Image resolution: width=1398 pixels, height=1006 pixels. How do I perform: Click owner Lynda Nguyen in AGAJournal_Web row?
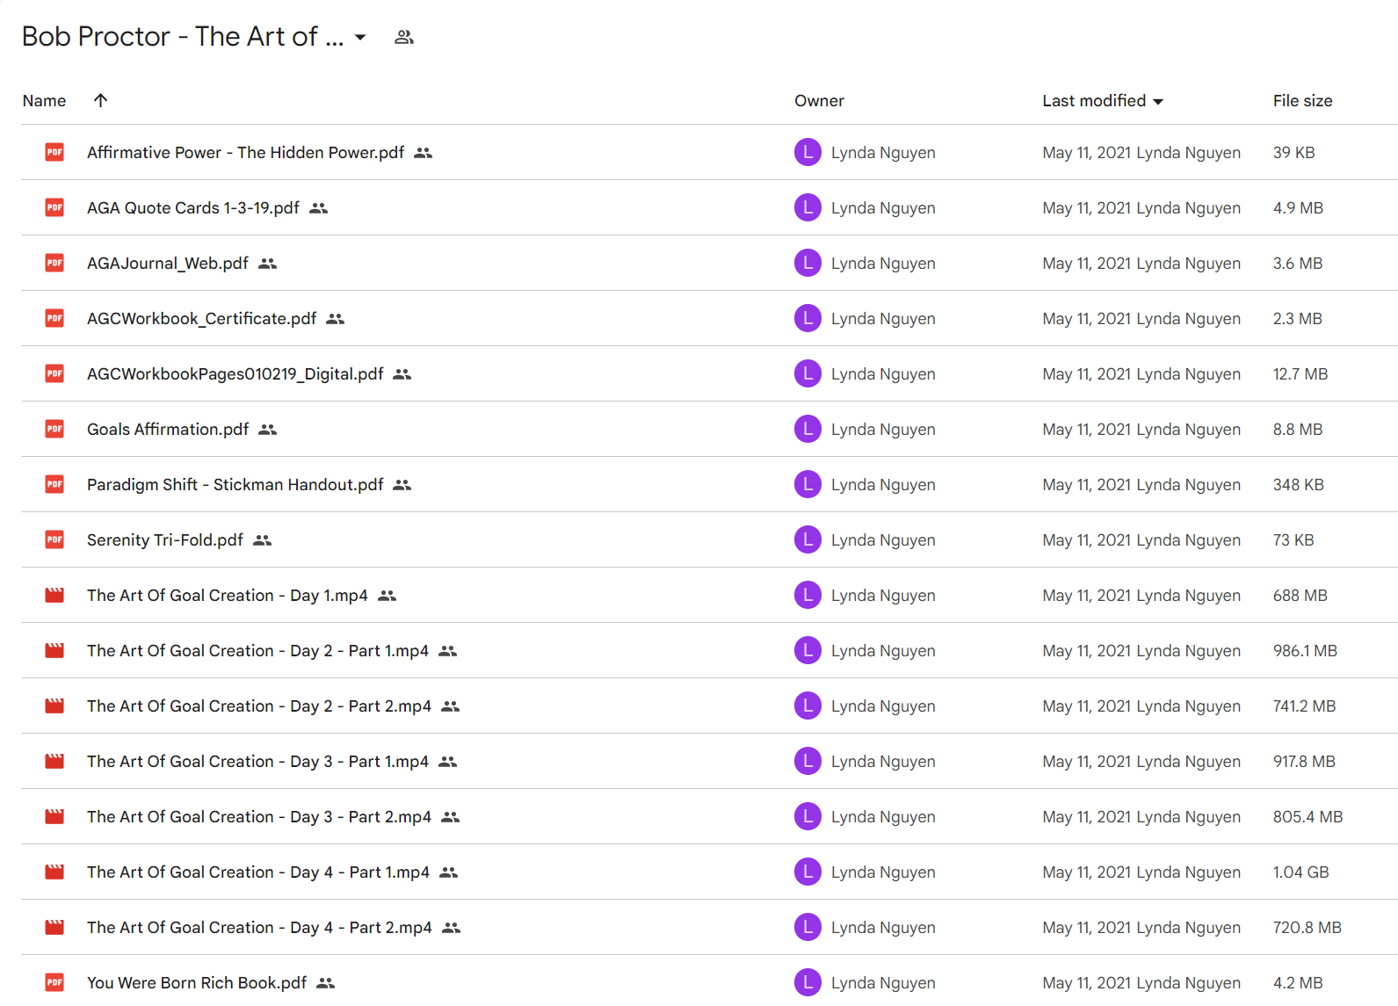coord(883,264)
